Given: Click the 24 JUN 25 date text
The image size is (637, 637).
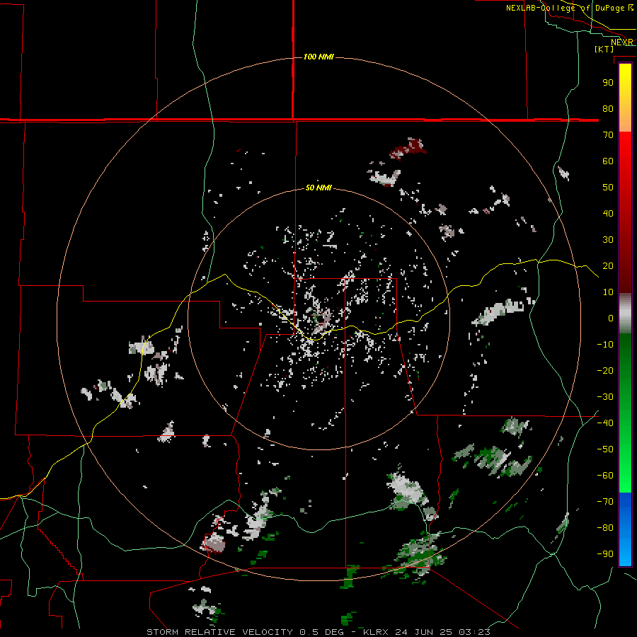Looking at the screenshot, I should coord(424,632).
